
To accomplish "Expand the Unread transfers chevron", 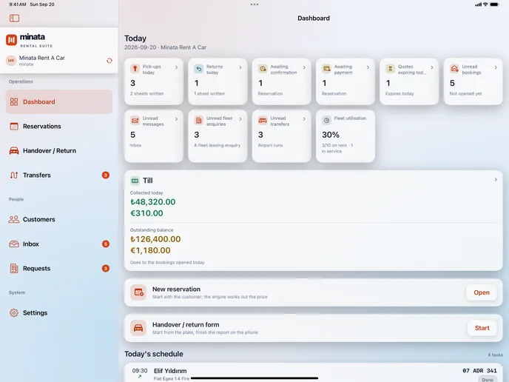I will pos(304,119).
